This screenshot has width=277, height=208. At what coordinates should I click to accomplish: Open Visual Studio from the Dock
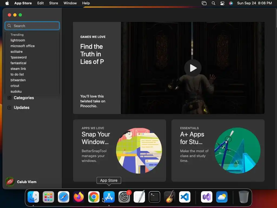pos(207,197)
